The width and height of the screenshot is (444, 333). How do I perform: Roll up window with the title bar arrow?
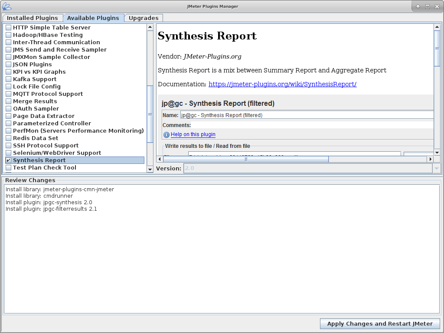click(418, 7)
